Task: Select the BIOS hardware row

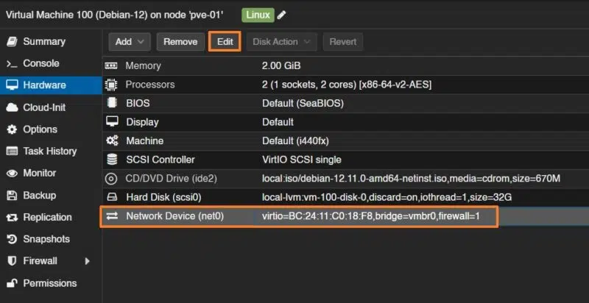Action: (x=294, y=103)
